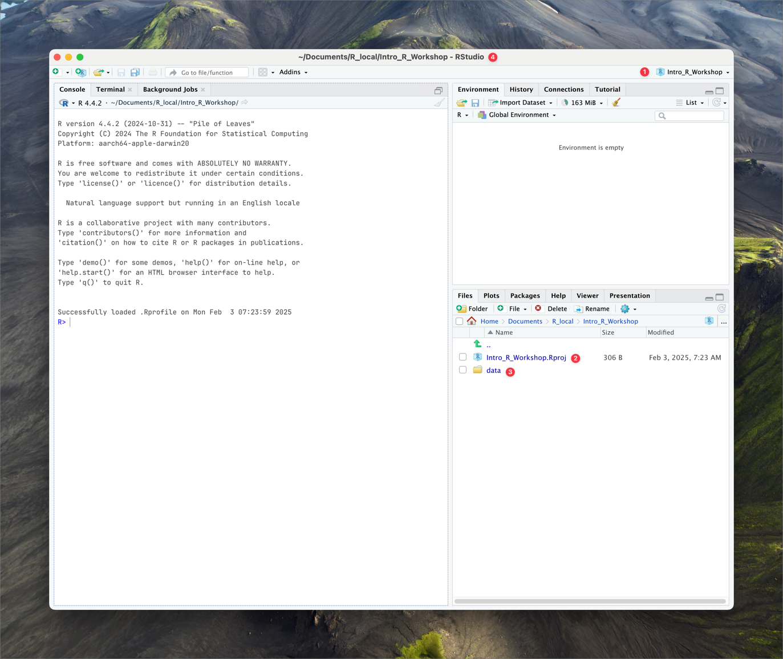Switch to the Packages tab
783x659 pixels.
pos(525,296)
